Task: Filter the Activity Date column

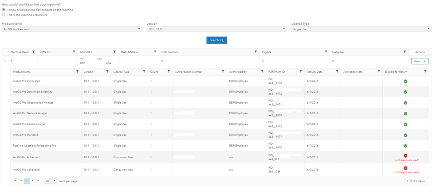Action: (x=337, y=72)
